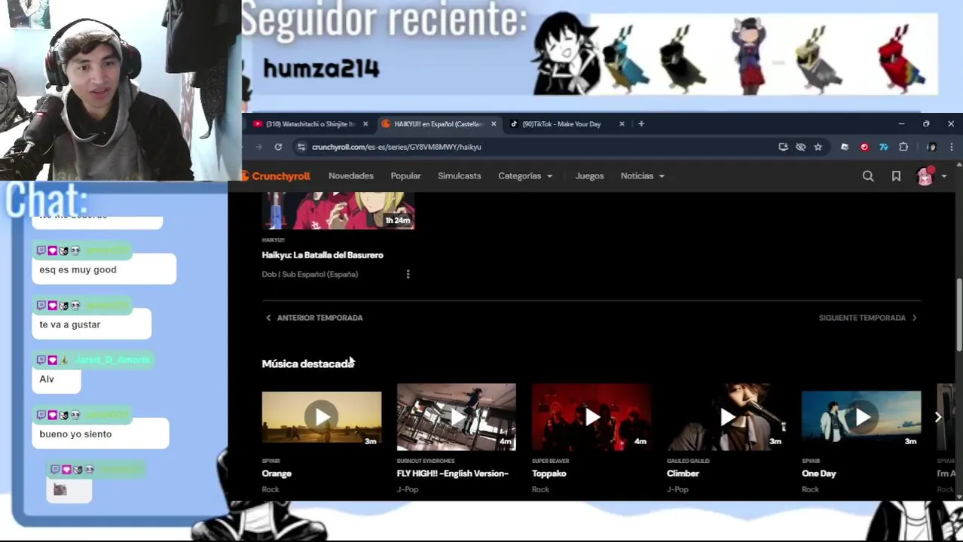Open the Orange song title link
This screenshot has height=542, width=963.
click(277, 473)
